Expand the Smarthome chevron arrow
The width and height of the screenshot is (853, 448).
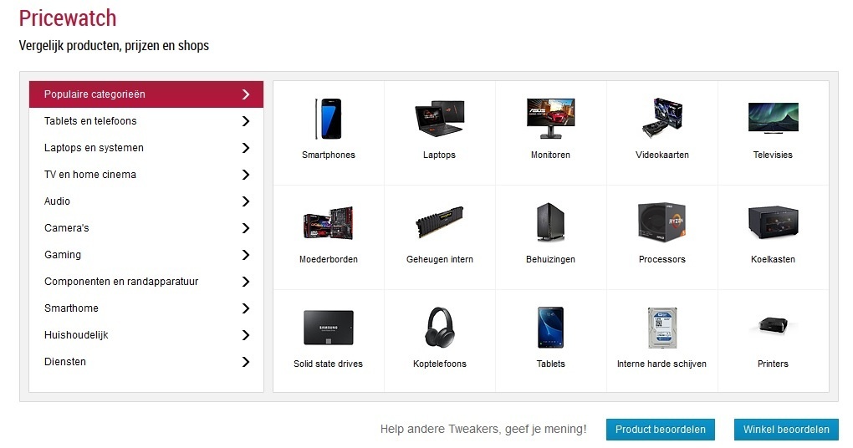click(x=246, y=308)
